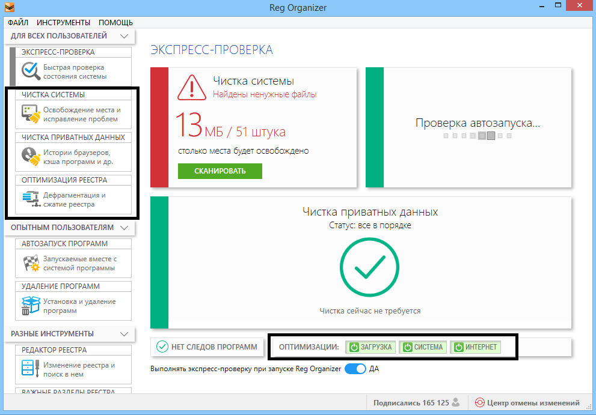Click Запускаемые вместе с системой программы description
Image resolution: width=596 pixels, height=415 pixels.
(x=80, y=264)
